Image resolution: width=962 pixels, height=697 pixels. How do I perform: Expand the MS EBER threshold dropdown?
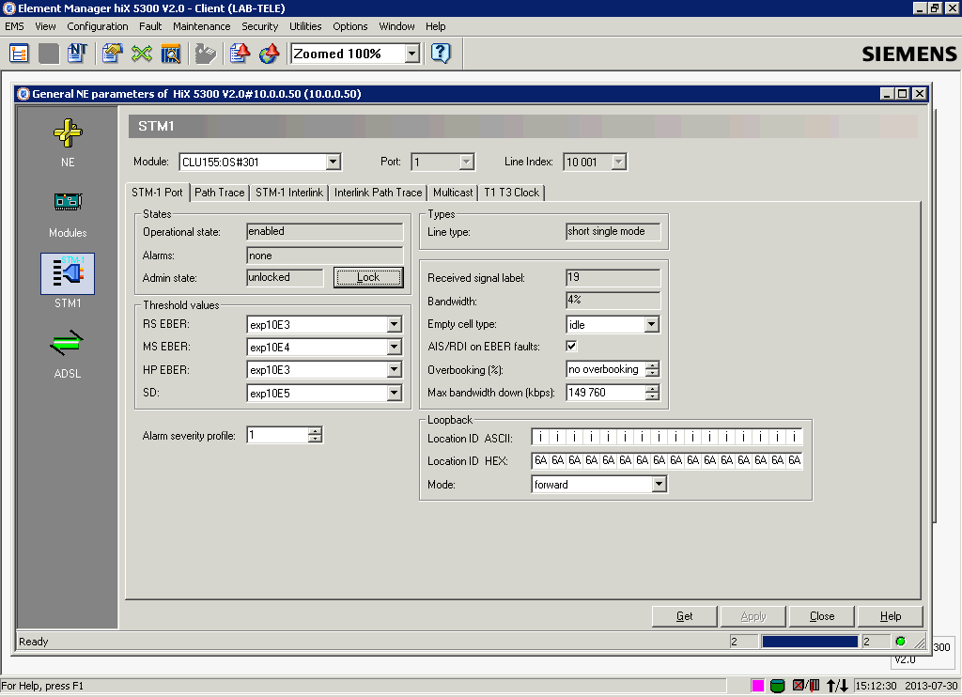[395, 348]
